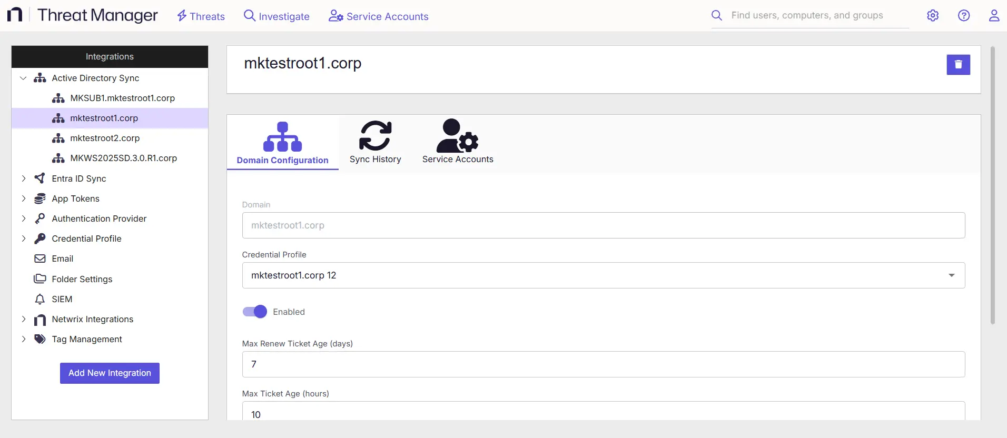Delete domain with the trash button

(x=958, y=65)
